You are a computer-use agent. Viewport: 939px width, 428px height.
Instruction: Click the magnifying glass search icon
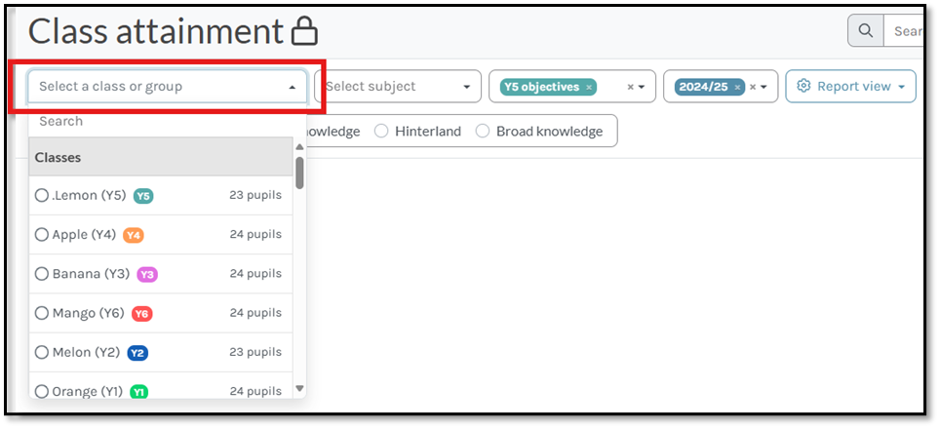point(865,31)
